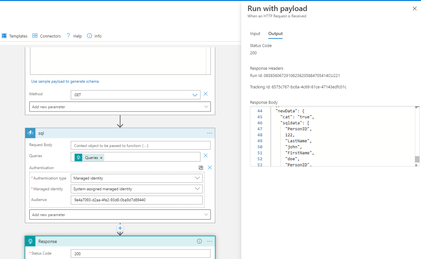Click the Help question mark icon
The height and width of the screenshot is (259, 421).
click(68, 36)
